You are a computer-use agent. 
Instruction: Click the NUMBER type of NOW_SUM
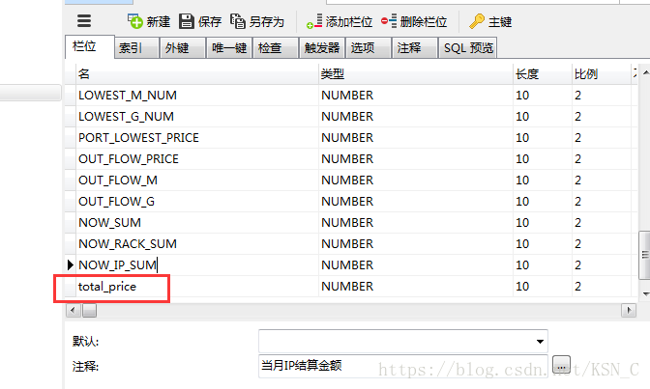click(347, 223)
